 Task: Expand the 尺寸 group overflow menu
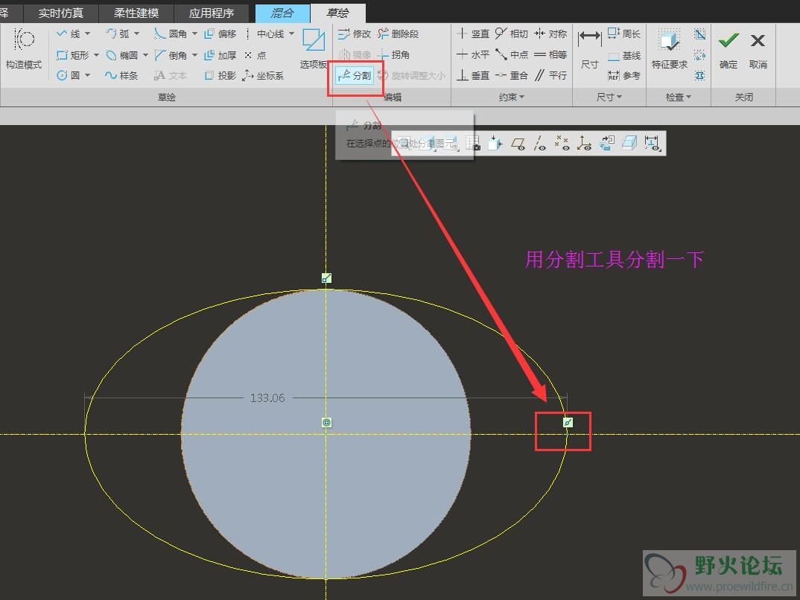pyautogui.click(x=609, y=97)
